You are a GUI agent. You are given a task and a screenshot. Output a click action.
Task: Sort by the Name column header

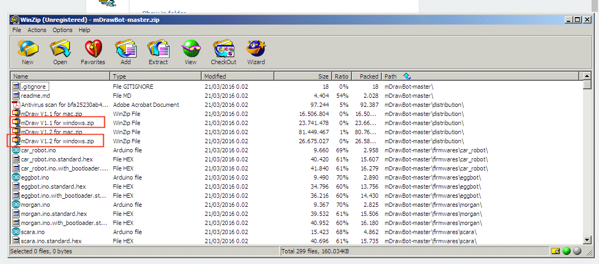tap(60, 76)
